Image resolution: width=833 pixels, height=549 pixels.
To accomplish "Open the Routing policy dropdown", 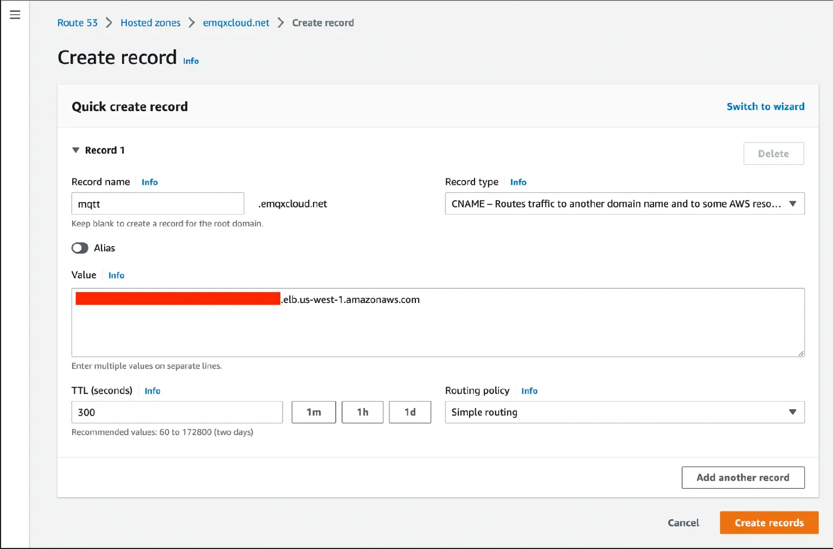I will coord(624,412).
